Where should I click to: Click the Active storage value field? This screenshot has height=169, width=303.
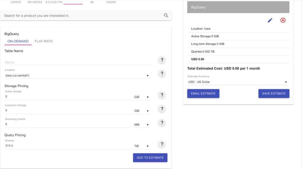click(69, 96)
